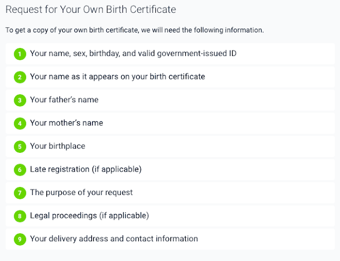Click the green number 4 circle

20,124
